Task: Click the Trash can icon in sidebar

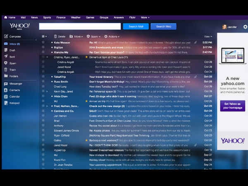Action: click(x=6, y=69)
